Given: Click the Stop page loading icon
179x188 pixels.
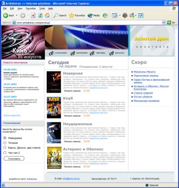Looking at the screenshot, I should click(x=33, y=15).
